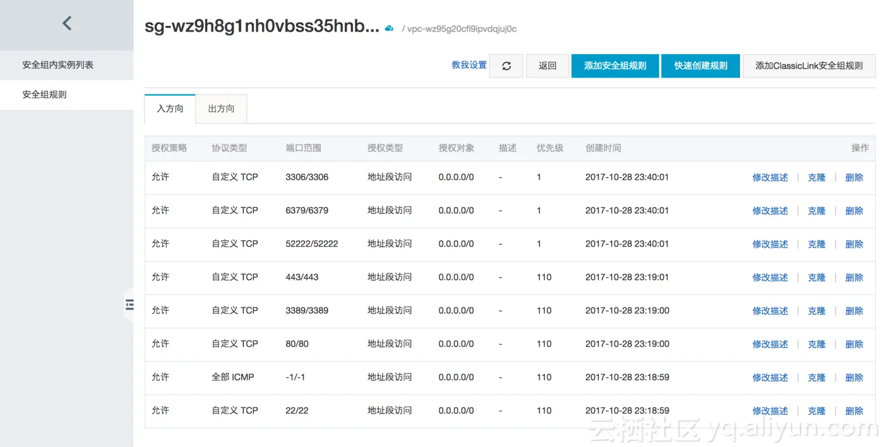Switch to the 出方向 tab
Image resolution: width=884 pixels, height=447 pixels.
tap(221, 108)
